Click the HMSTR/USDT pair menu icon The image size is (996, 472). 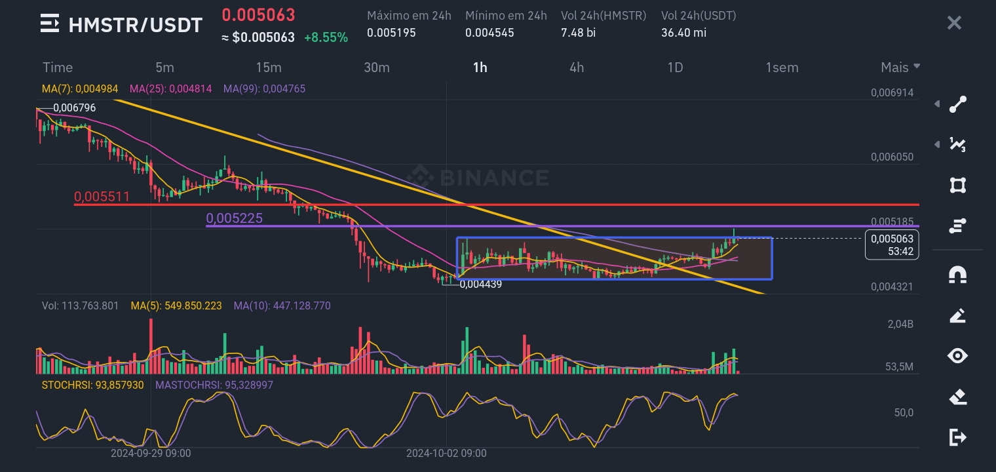tap(50, 24)
